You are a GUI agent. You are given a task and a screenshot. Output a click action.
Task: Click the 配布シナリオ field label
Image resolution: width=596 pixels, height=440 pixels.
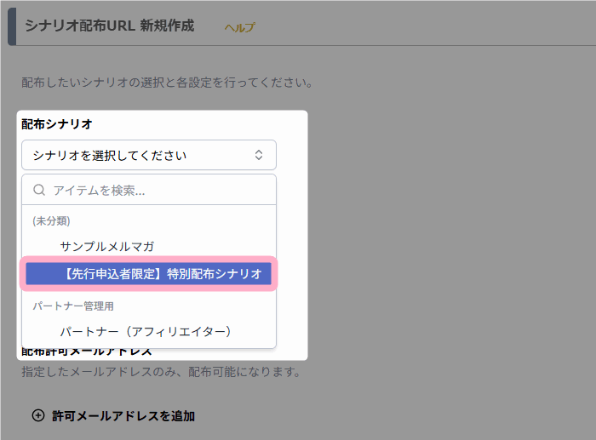(x=57, y=124)
